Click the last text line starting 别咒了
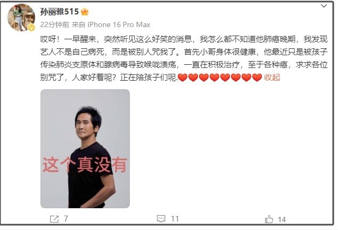Viewport: 338px width, 230px height. (109, 78)
